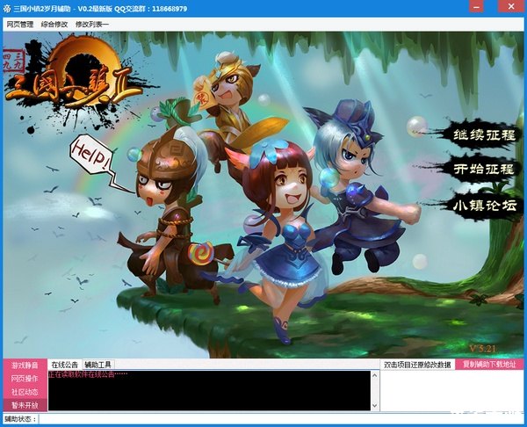Open the 小镇论坛 forum button
This screenshot has width=527, height=427.
[x=483, y=205]
